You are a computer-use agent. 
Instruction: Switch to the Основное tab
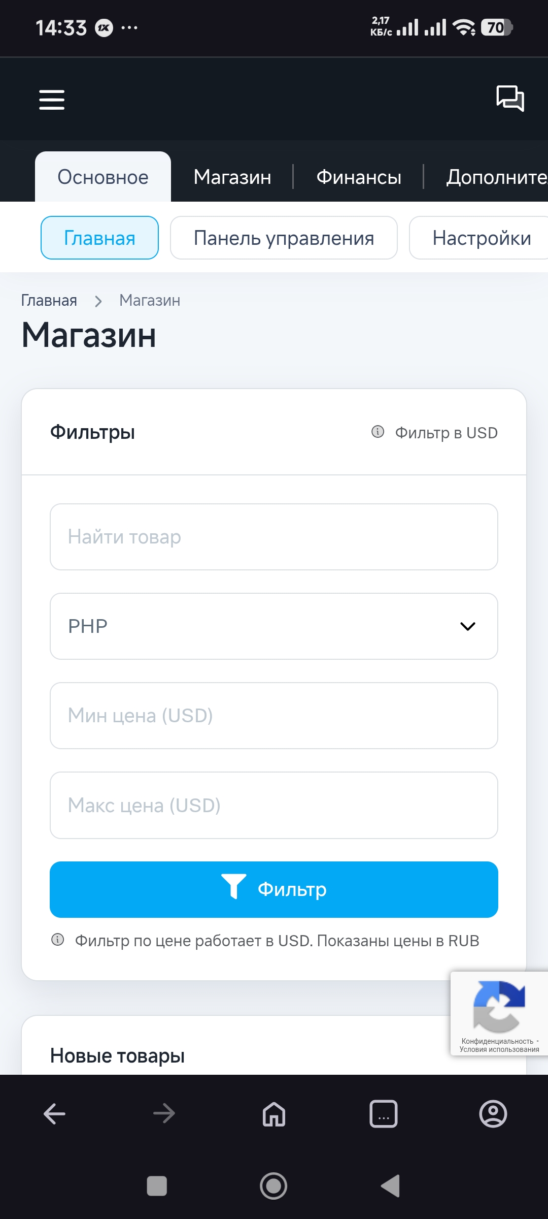103,177
